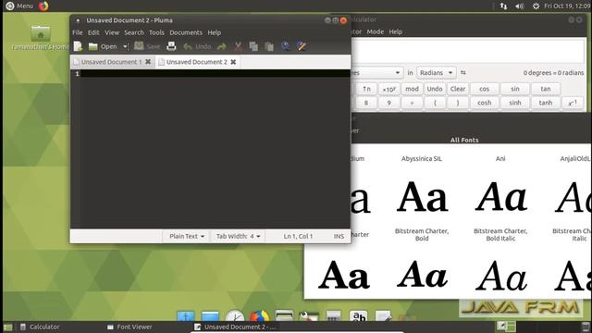The width and height of the screenshot is (592, 333).
Task: Click the ×10ʸ button in Calculator
Action: tap(388, 89)
